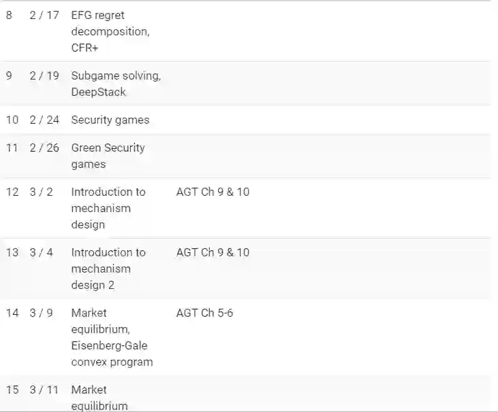Select the "AGT Ch 5-6" reading cell
The image size is (498, 412).
click(204, 313)
